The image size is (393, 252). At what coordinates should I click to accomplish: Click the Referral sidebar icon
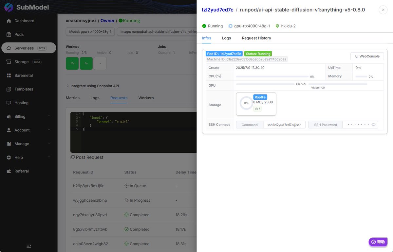pyautogui.click(x=9, y=171)
